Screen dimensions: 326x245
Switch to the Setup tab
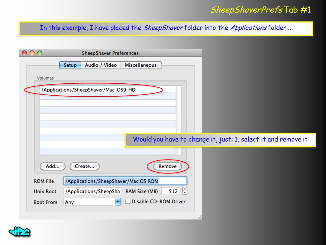coord(70,65)
